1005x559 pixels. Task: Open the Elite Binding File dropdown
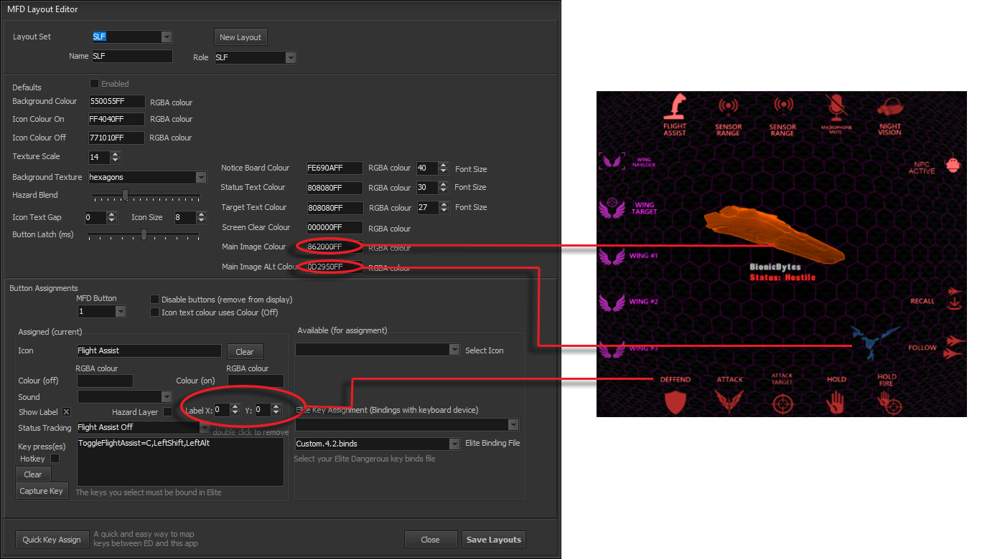[x=454, y=444]
